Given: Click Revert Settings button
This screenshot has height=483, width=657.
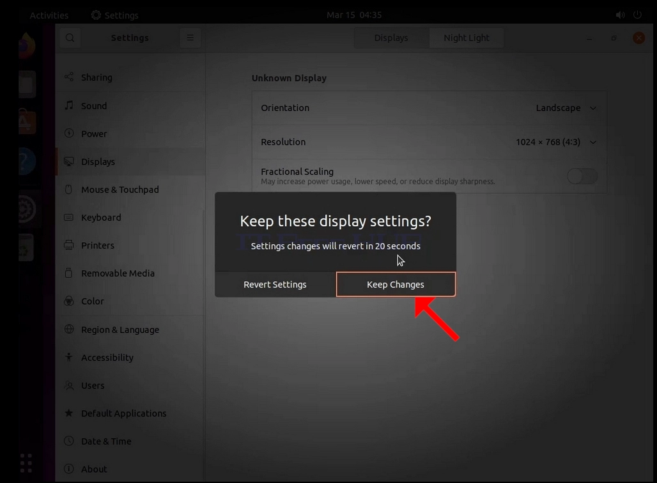Looking at the screenshot, I should (x=275, y=284).
